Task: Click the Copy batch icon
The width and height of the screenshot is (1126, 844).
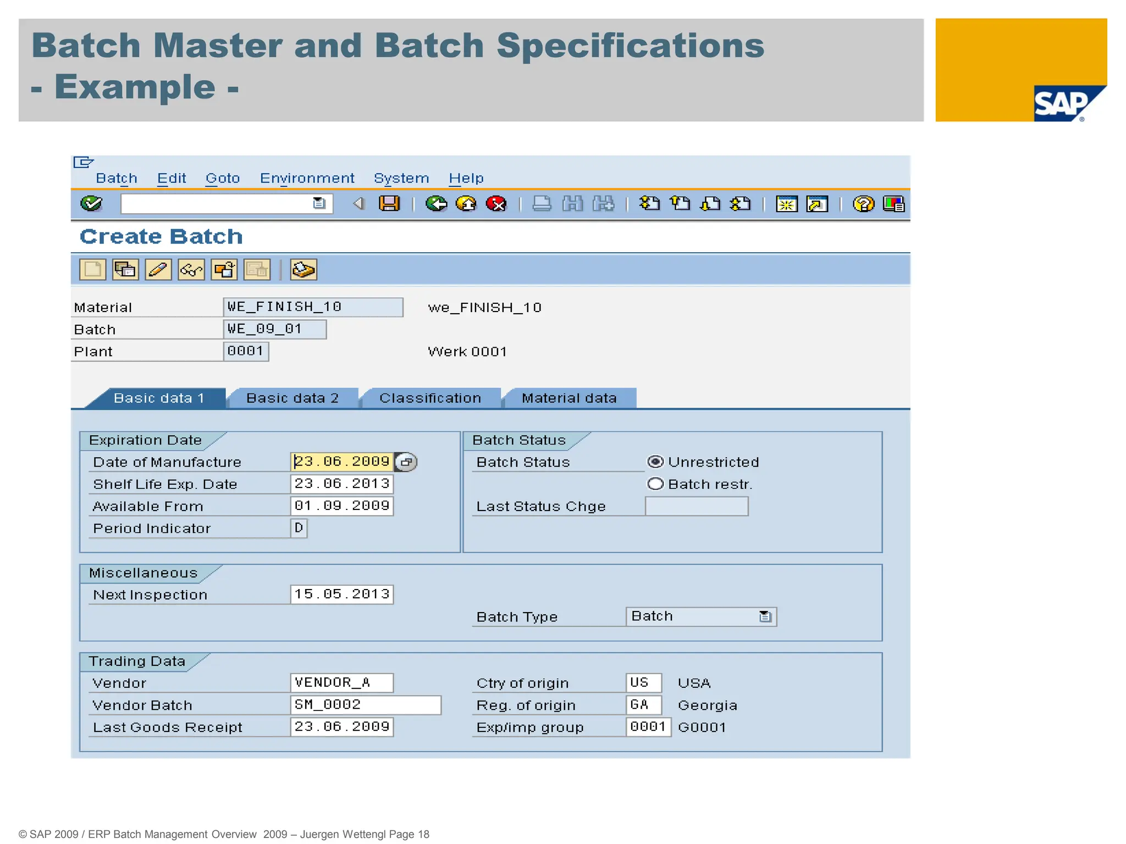Action: coord(125,270)
